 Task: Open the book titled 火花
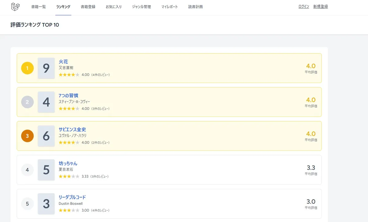pyautogui.click(x=63, y=62)
